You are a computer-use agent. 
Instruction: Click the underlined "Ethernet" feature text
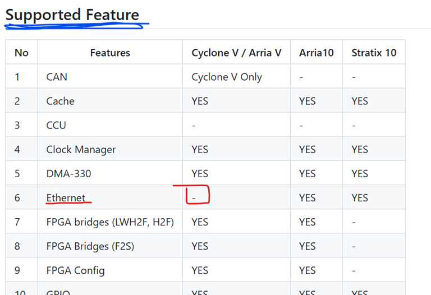tap(66, 197)
